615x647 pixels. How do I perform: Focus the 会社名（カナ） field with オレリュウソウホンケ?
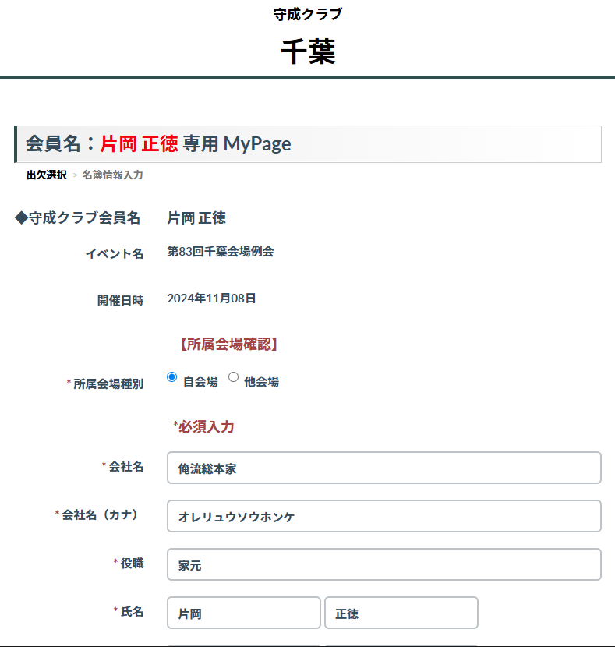click(384, 516)
